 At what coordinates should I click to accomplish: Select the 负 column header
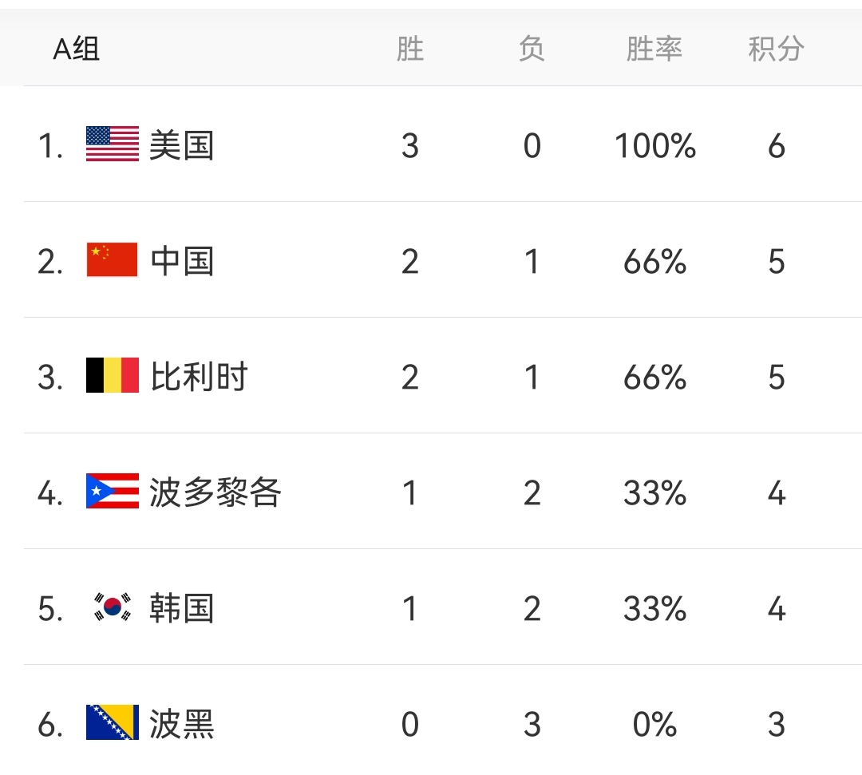coord(531,48)
